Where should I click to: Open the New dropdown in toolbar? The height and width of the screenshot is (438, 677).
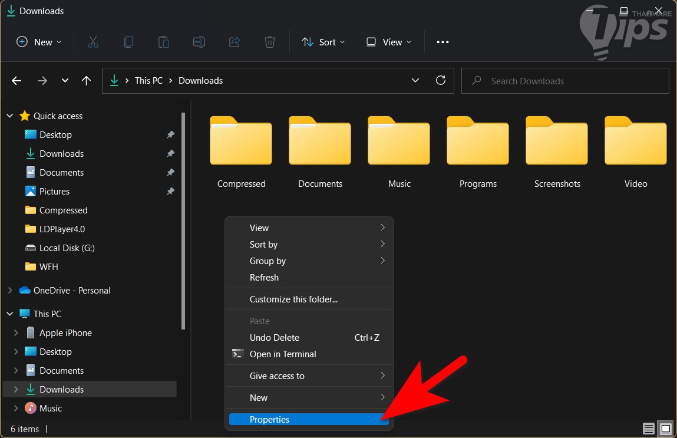click(x=39, y=42)
